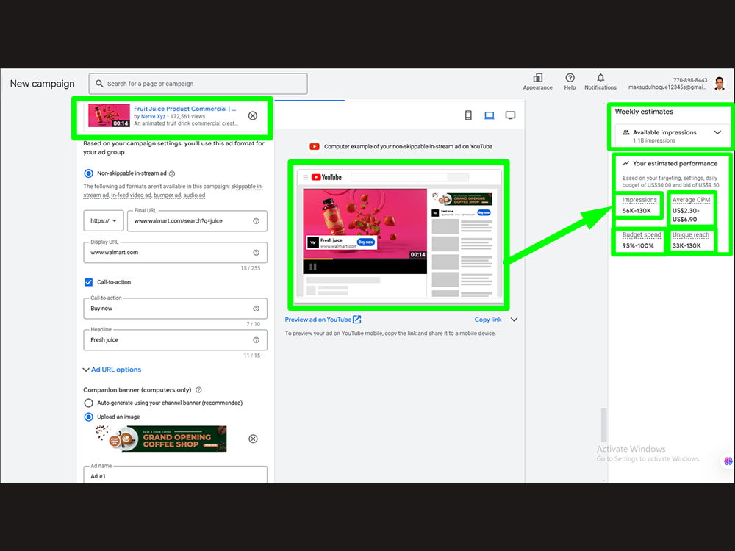The width and height of the screenshot is (735, 551).
Task: Click the Final URL input field
Action: tap(197, 220)
